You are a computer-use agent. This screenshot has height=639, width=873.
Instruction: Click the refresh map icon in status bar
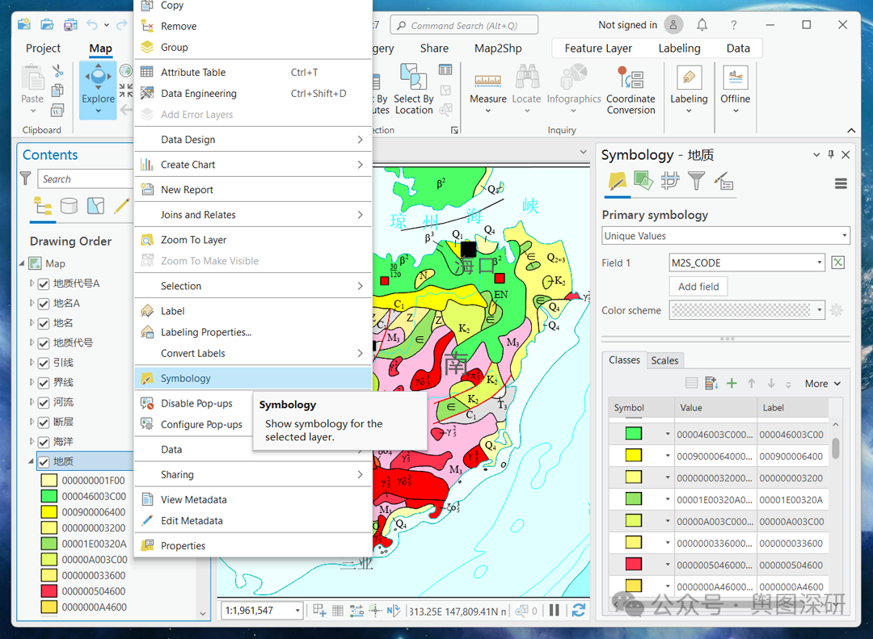(x=578, y=611)
